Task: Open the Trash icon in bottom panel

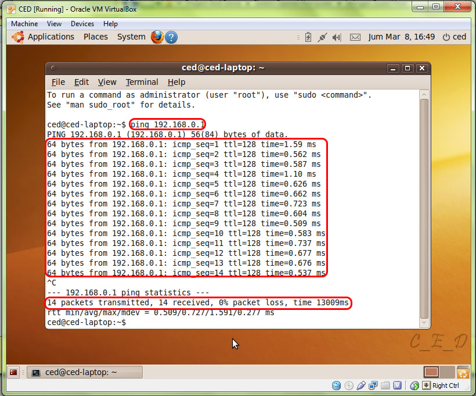Action: 463,372
